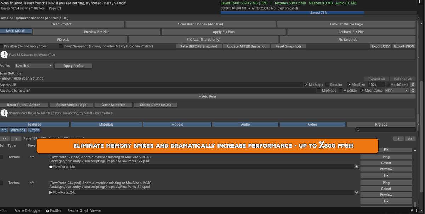
Task: Collapse the Show / Hide Scan Settings section
Action: coord(21,78)
